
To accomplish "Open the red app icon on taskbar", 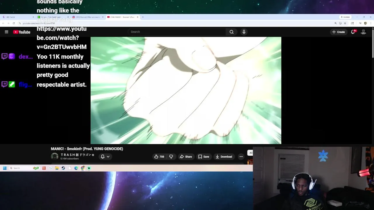I will [x=44, y=168].
